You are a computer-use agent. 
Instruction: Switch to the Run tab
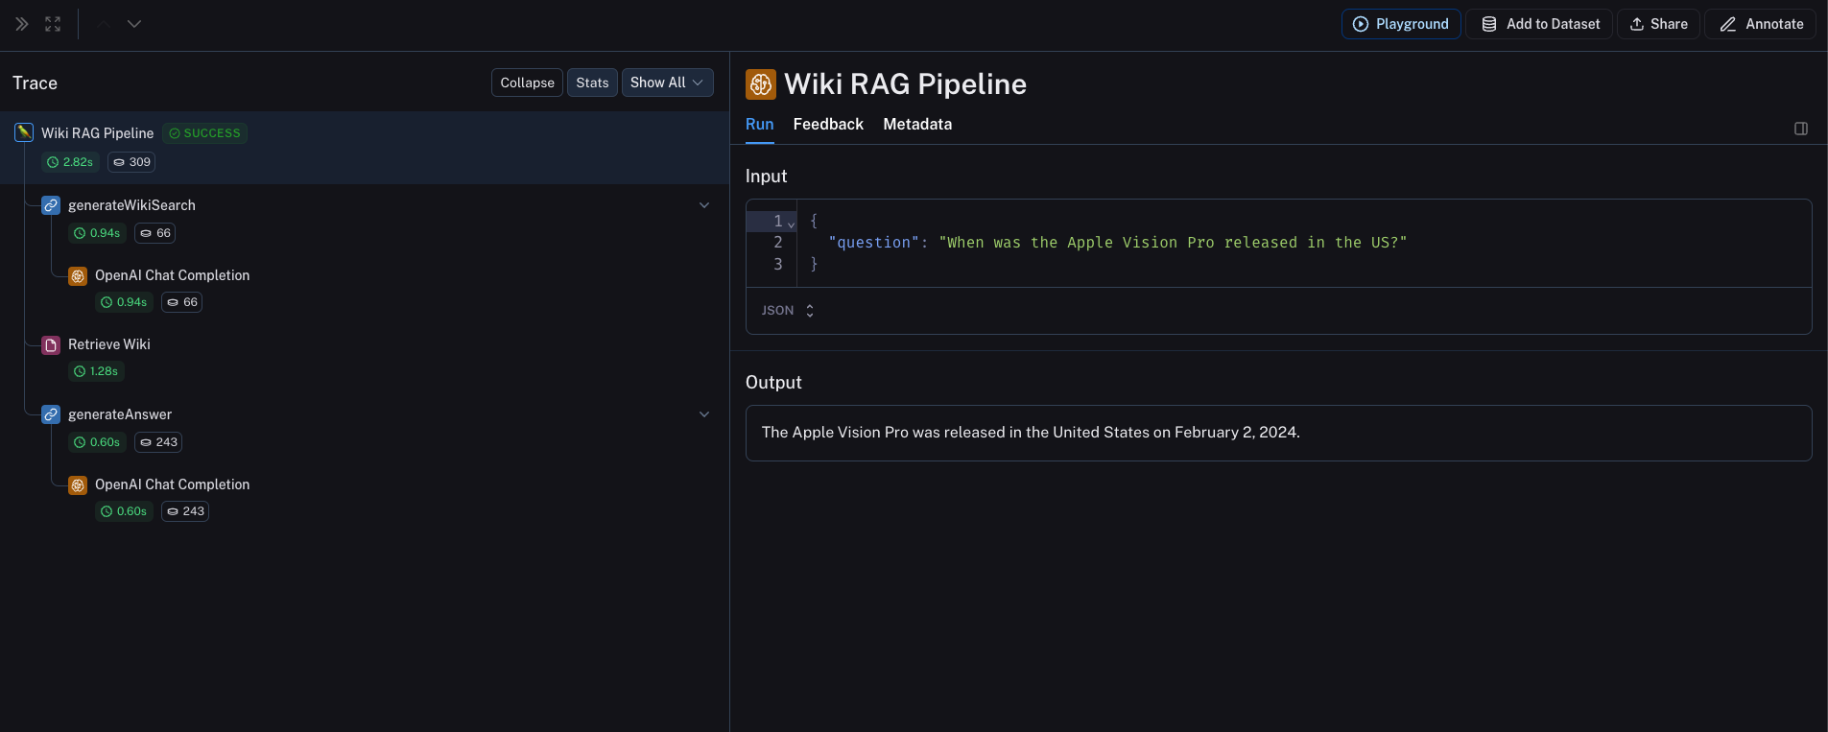coord(760,125)
